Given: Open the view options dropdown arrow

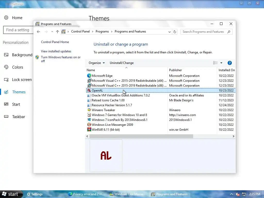Looking at the screenshot, I should (221, 63).
